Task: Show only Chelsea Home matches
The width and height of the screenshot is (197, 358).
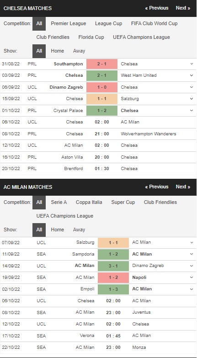Action: pos(57,51)
